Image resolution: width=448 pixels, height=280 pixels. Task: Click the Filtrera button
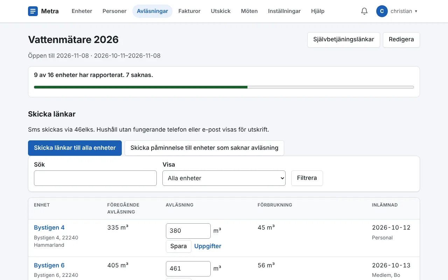coord(307,178)
